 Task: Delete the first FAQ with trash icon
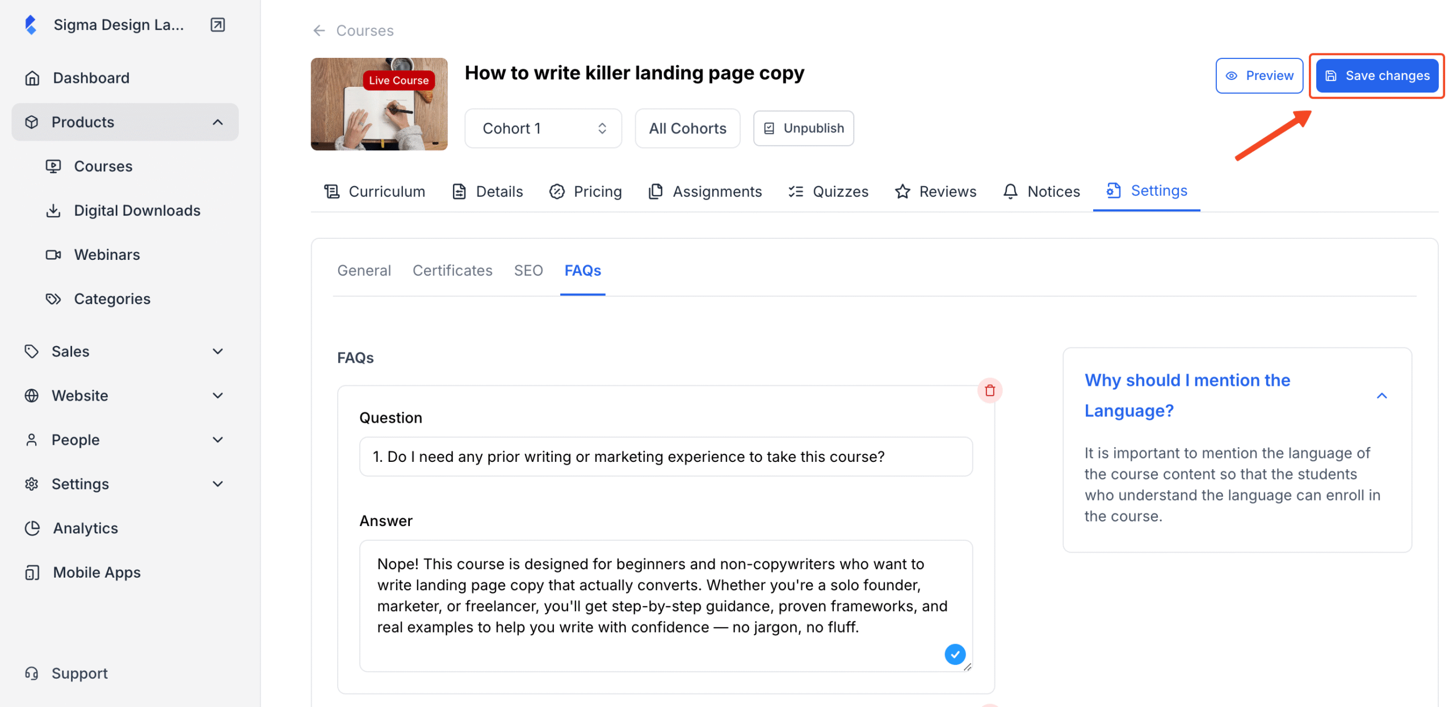tap(990, 390)
